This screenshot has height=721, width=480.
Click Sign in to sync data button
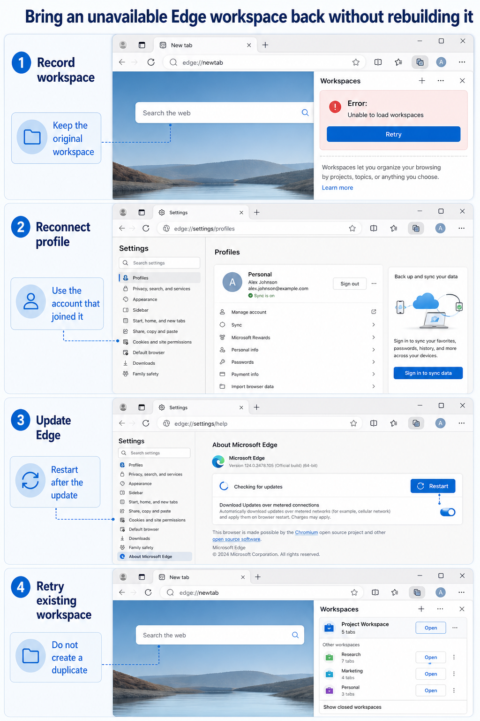[x=428, y=373]
